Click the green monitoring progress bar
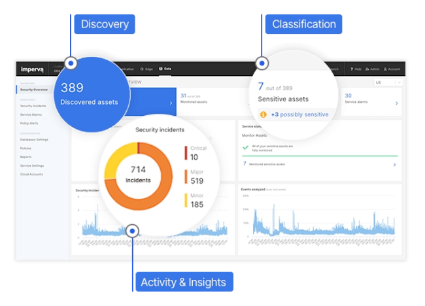Viewport: 425px width, 306px height. (x=320, y=156)
